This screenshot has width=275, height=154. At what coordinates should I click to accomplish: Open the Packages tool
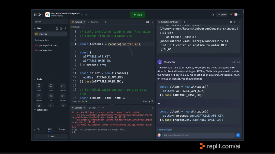(x=39, y=97)
